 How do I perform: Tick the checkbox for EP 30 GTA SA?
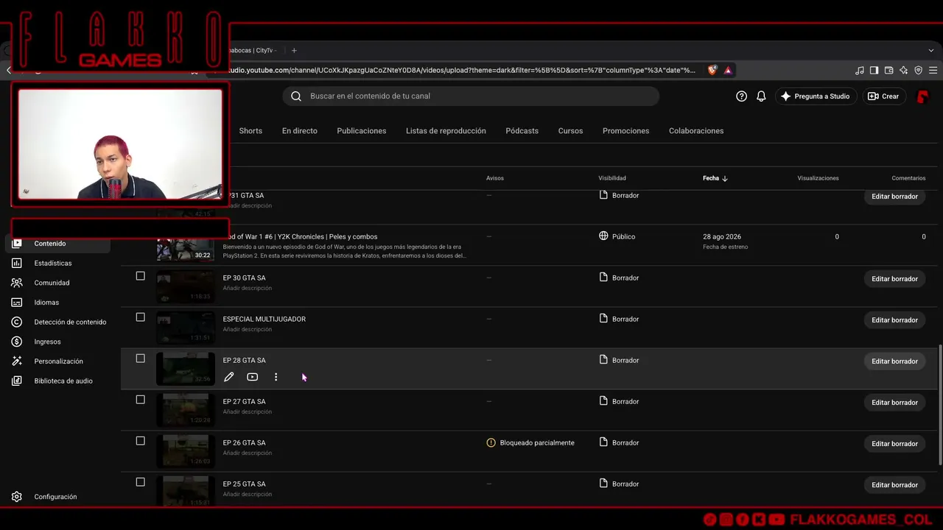coord(140,276)
